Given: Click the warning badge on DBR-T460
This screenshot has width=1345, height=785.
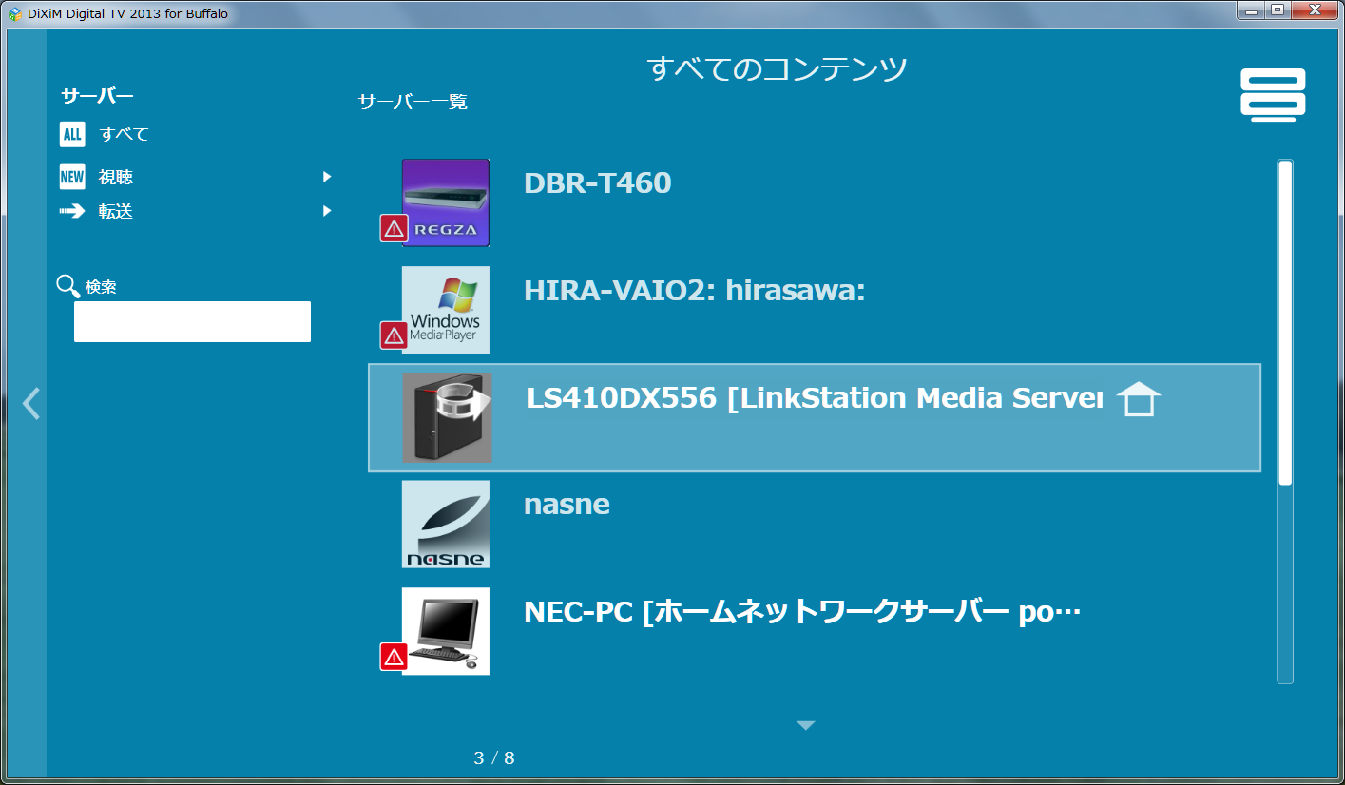Looking at the screenshot, I should click(x=394, y=228).
